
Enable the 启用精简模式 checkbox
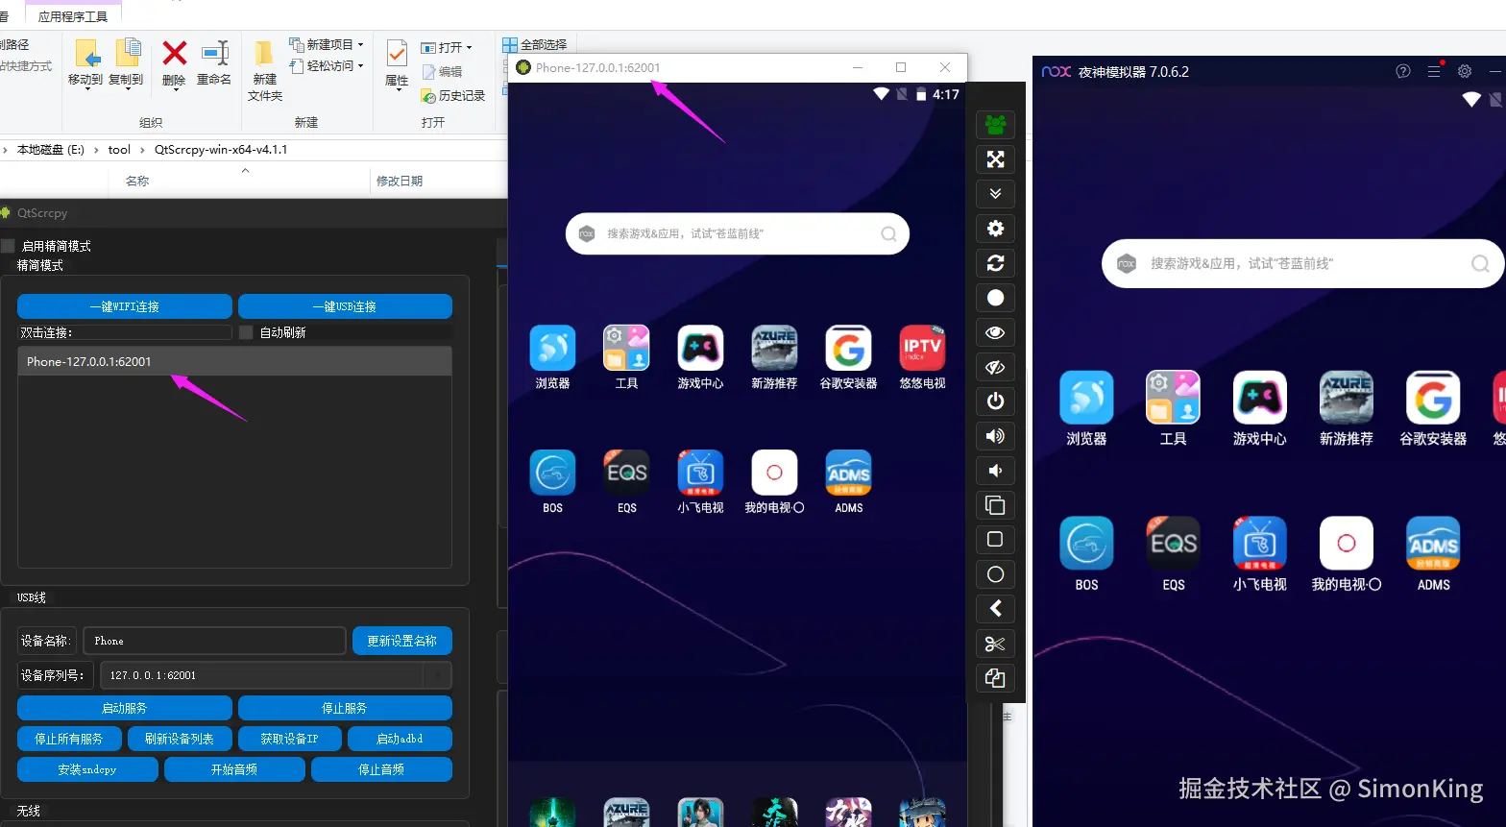[x=8, y=246]
